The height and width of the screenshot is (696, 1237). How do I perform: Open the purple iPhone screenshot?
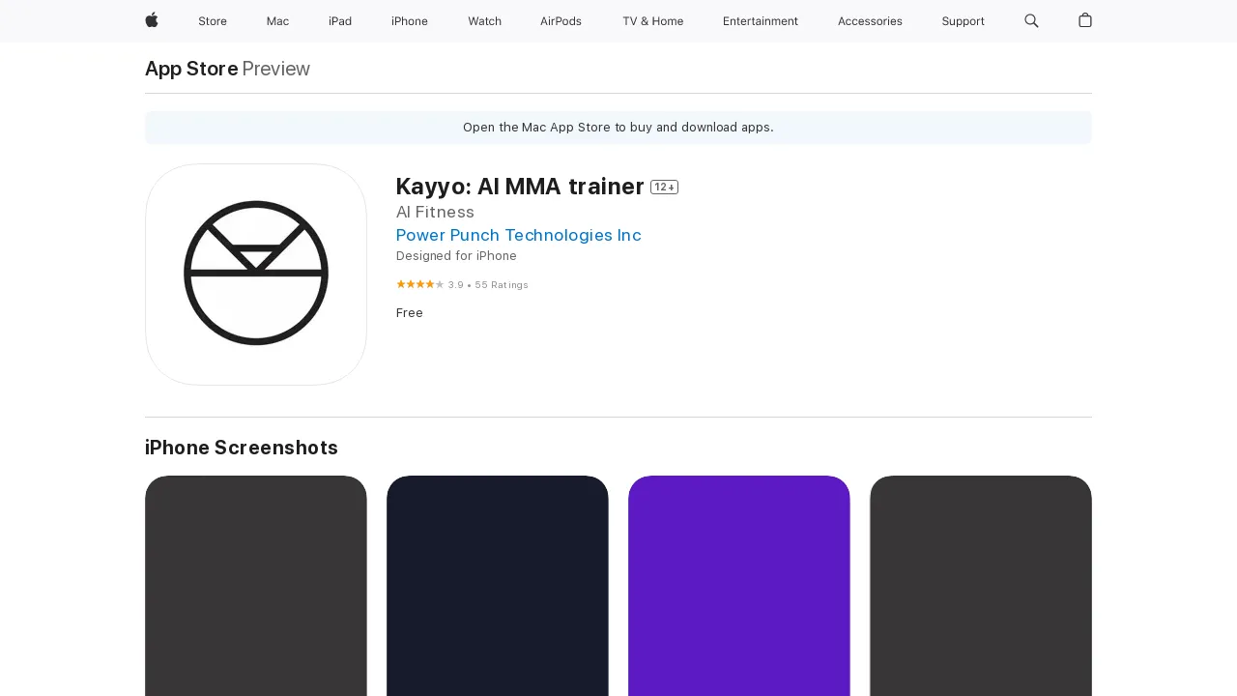(x=739, y=586)
